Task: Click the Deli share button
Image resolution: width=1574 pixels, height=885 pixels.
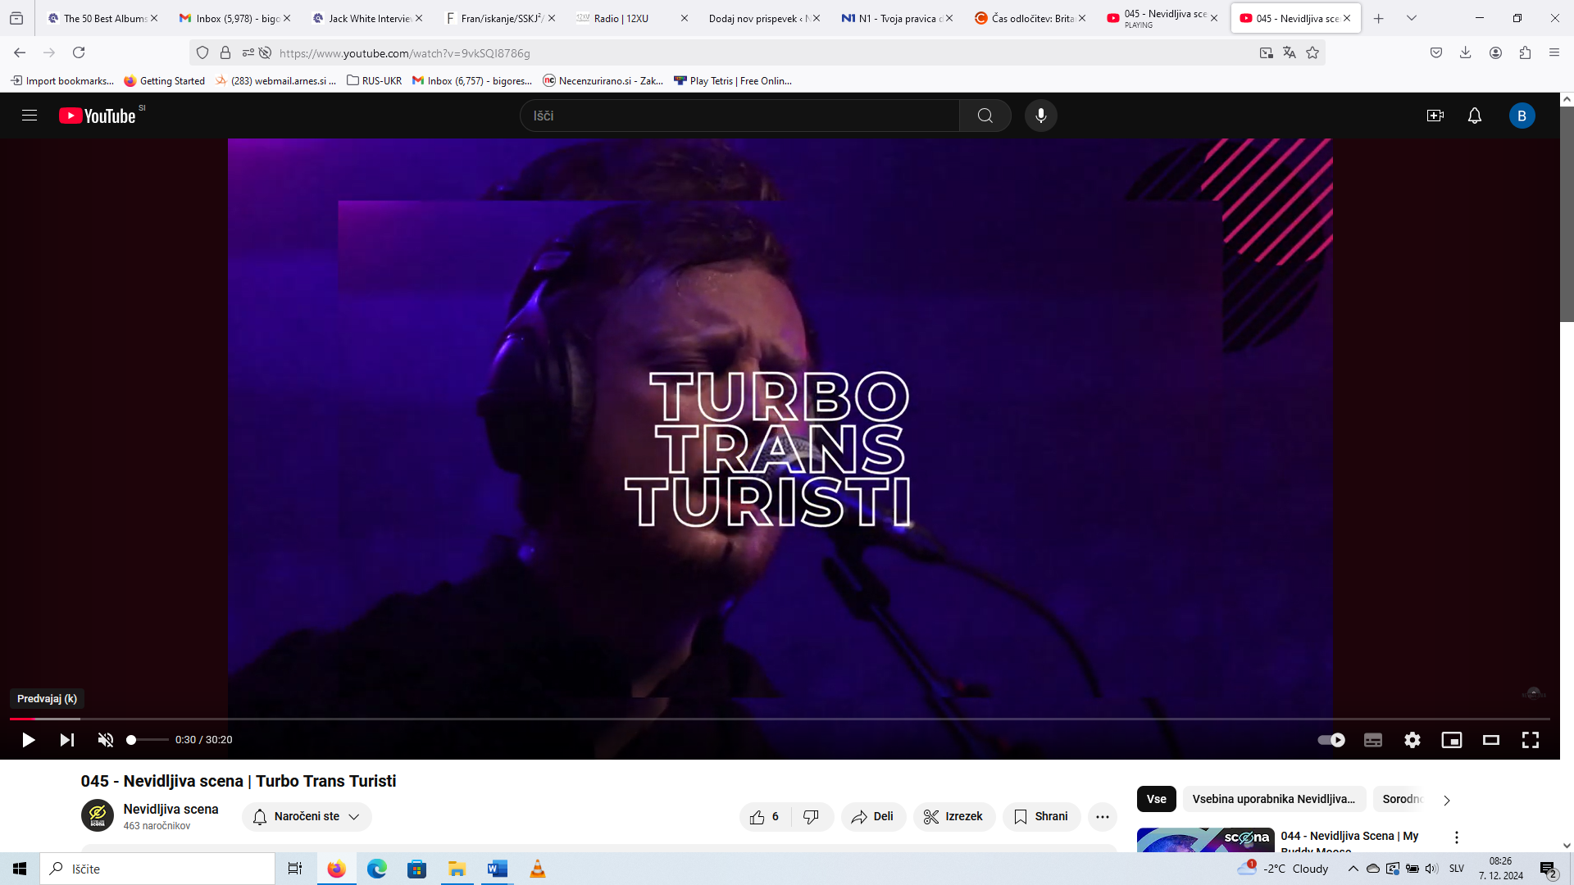Action: (x=872, y=817)
